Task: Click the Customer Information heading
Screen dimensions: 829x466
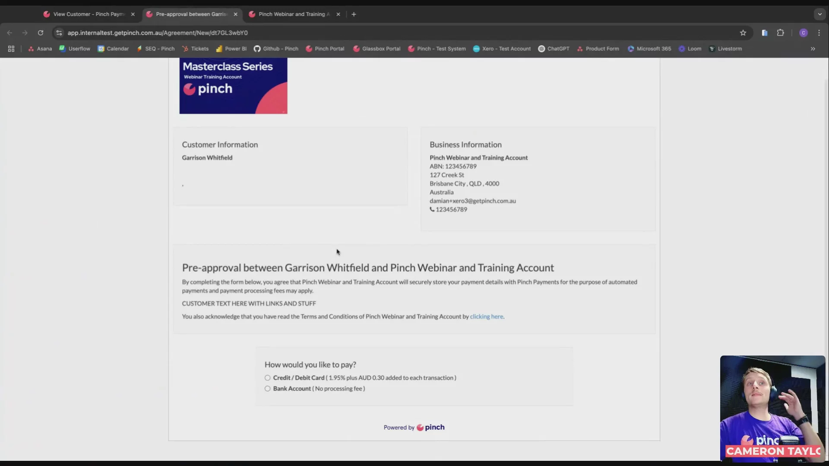Action: (220, 145)
